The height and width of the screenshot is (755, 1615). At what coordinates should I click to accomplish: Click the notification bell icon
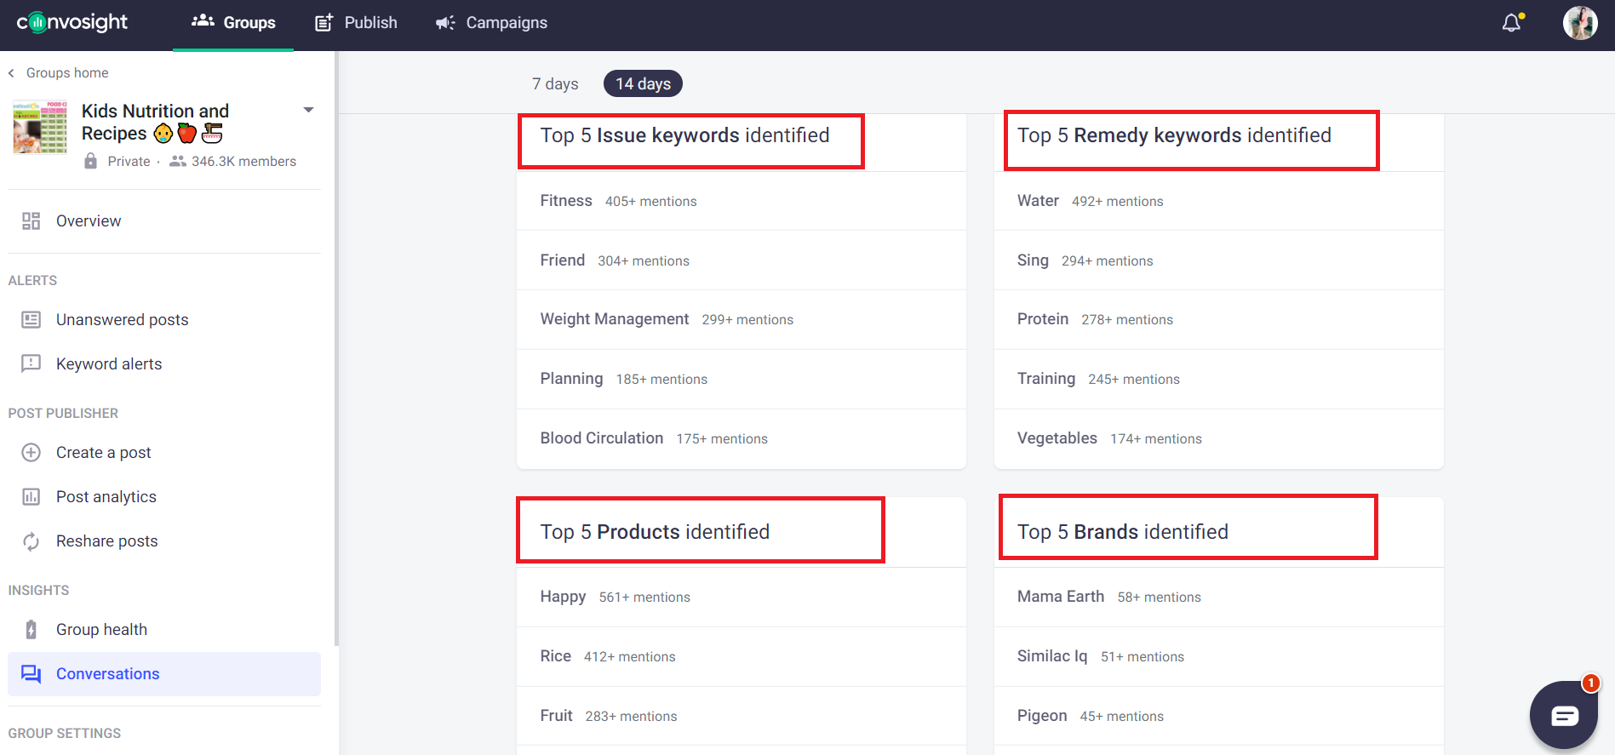tap(1511, 23)
